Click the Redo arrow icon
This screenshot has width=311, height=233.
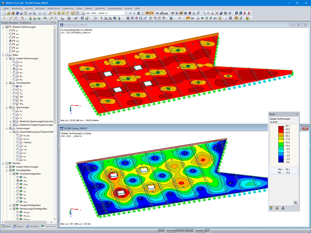[44, 13]
